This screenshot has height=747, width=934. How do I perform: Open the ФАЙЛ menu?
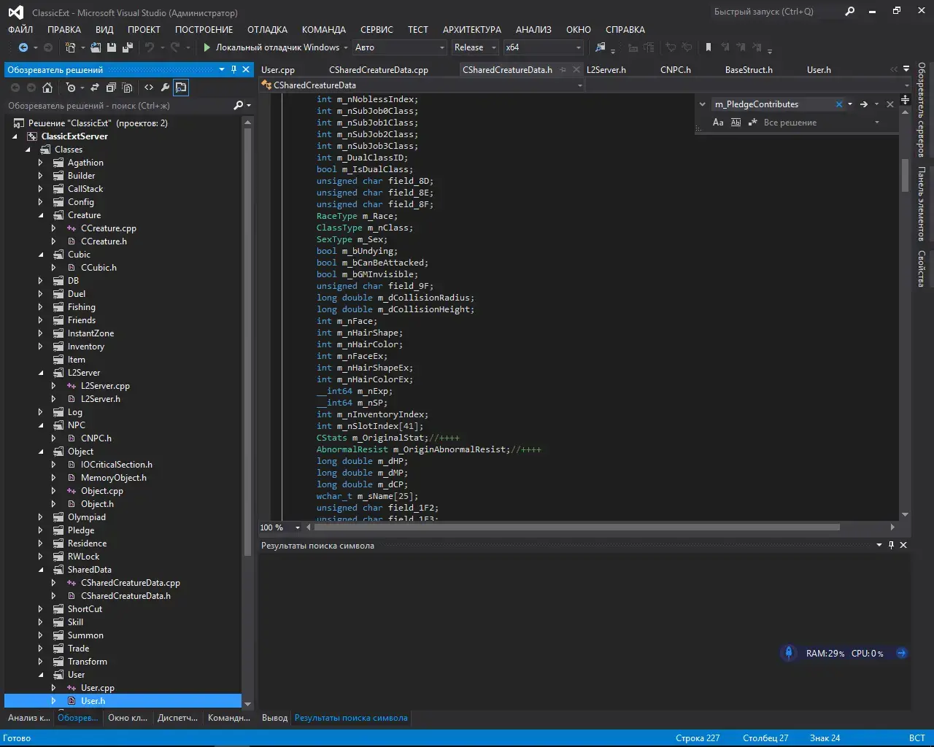coord(20,30)
